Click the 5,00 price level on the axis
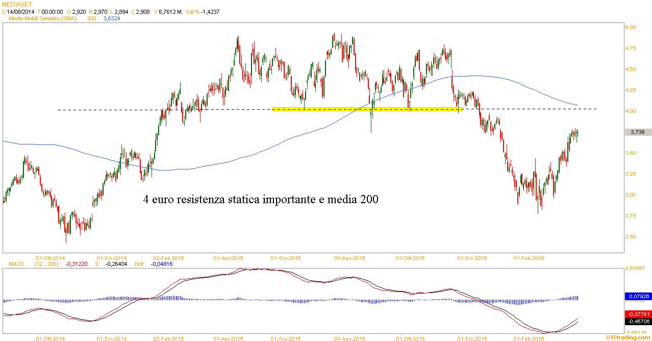This screenshot has width=652, height=341. click(631, 27)
